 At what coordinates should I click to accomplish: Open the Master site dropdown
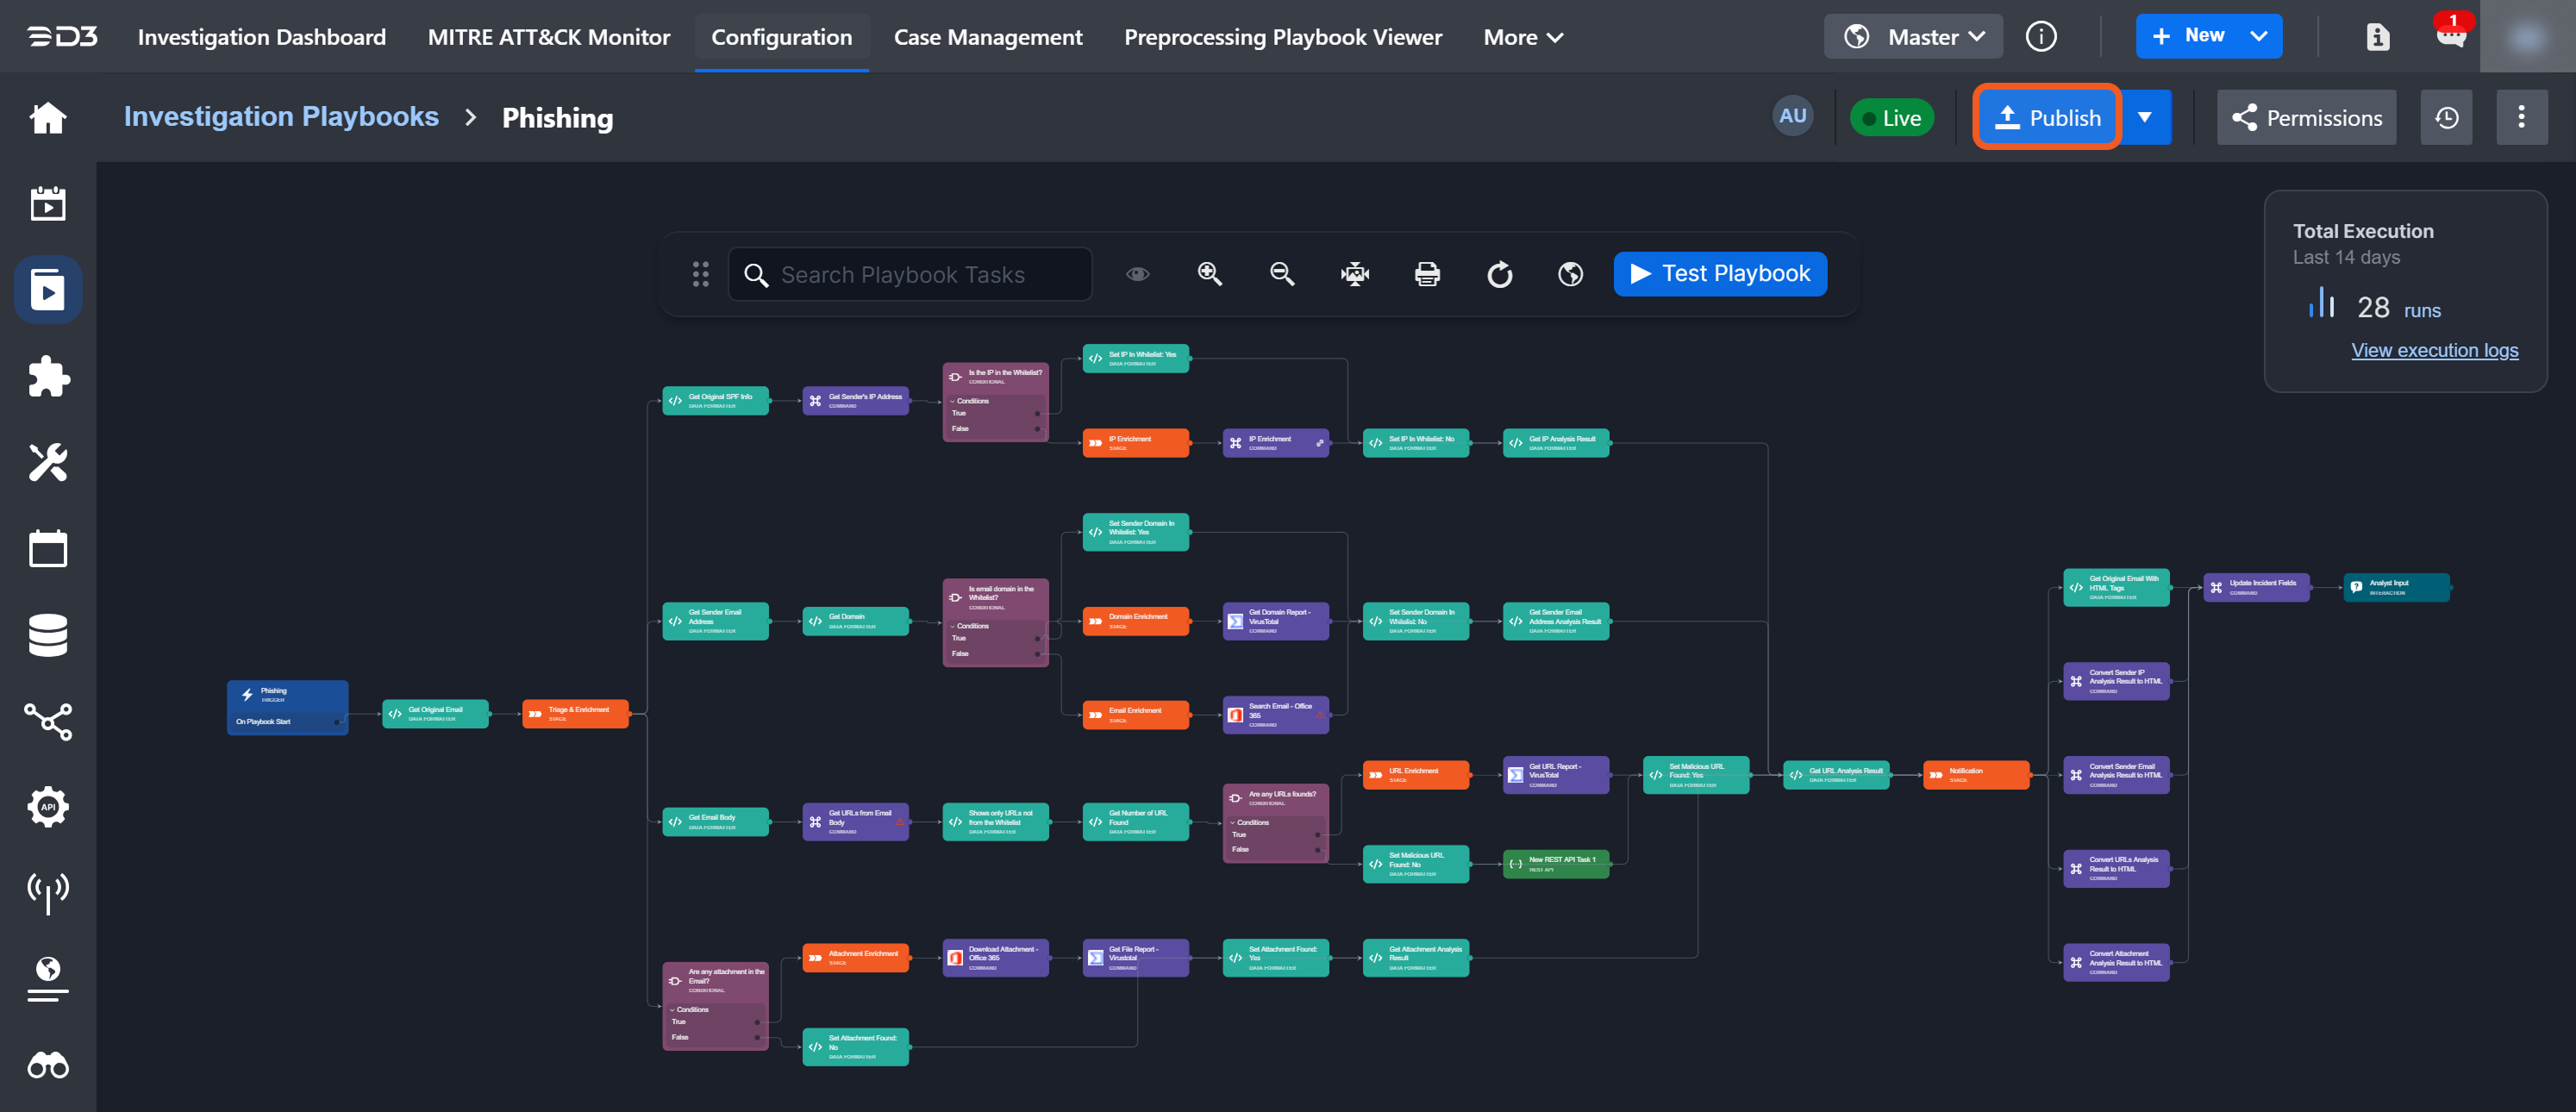[1913, 37]
